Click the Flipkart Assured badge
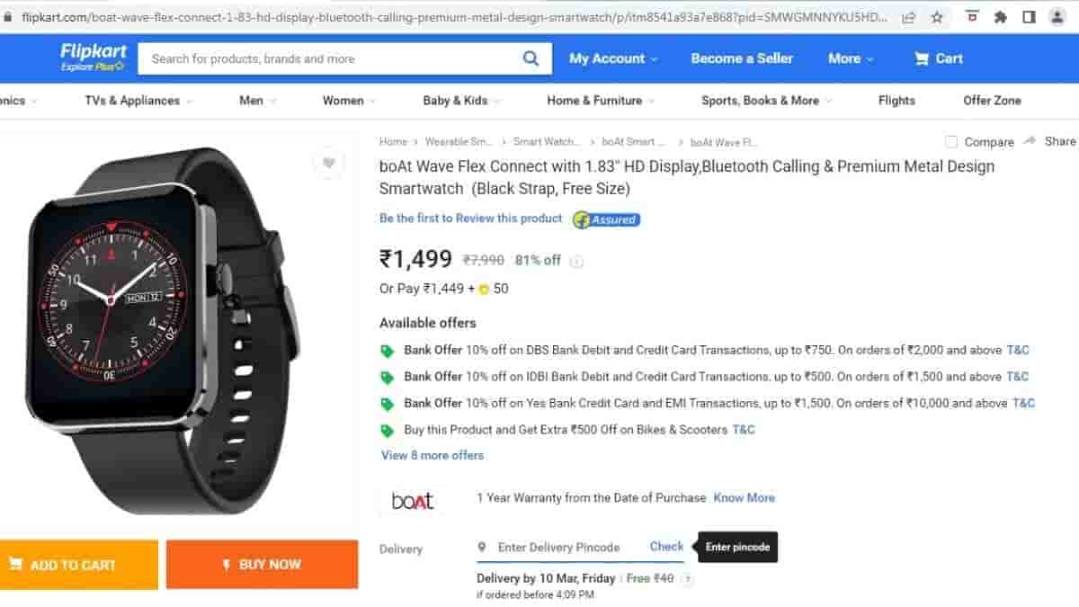 [607, 219]
